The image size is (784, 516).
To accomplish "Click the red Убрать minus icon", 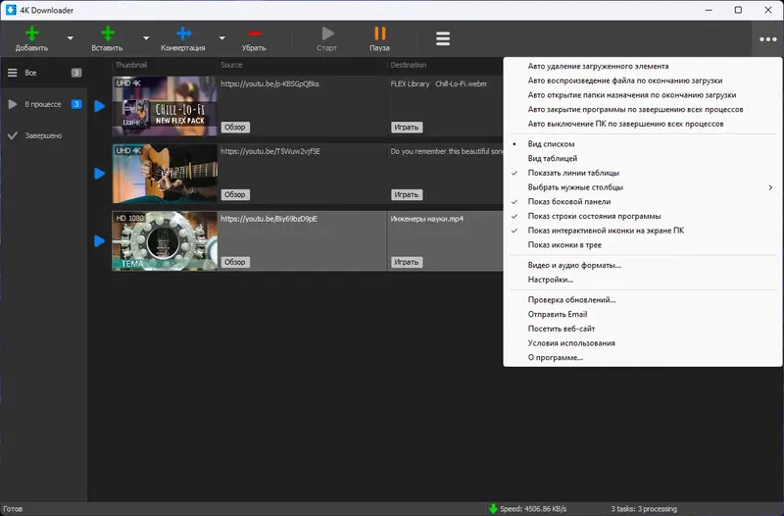I will [x=255, y=33].
